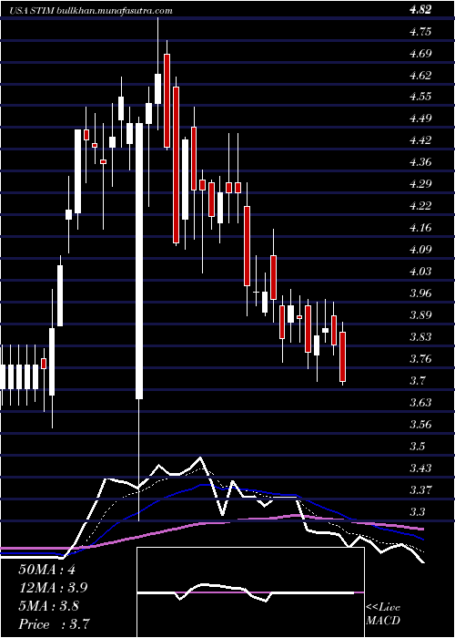Click the 4.49 price axis label

[x=420, y=119]
